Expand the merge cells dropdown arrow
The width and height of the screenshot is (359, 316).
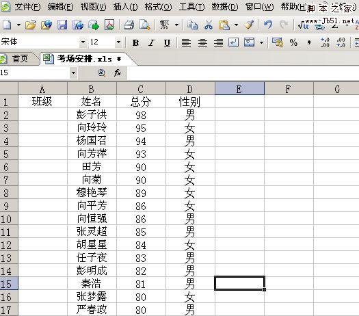pyautogui.click(x=261, y=42)
